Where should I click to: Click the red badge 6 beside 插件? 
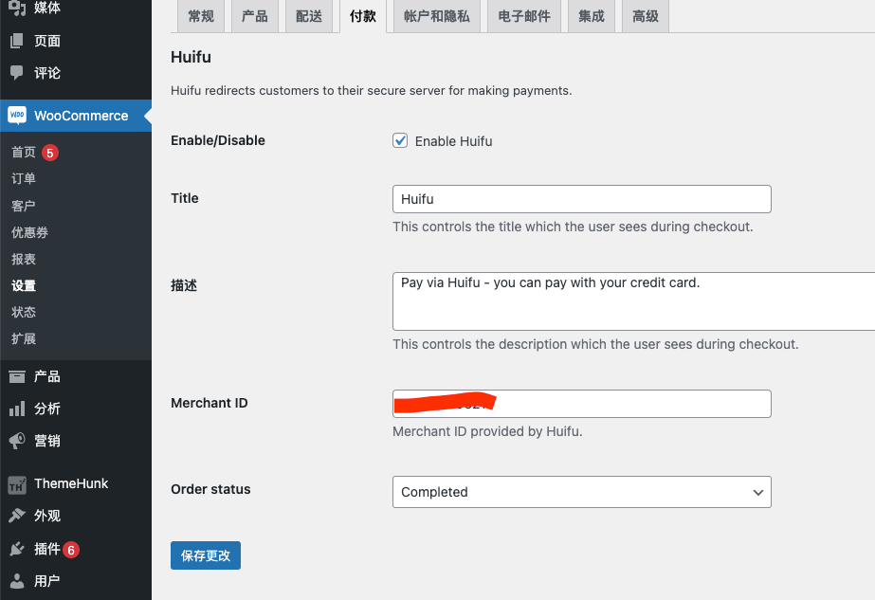pos(71,550)
